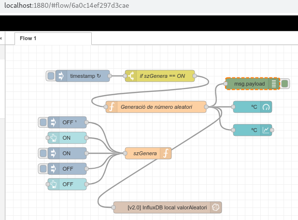Select the °C gauge node label

pyautogui.click(x=254, y=107)
